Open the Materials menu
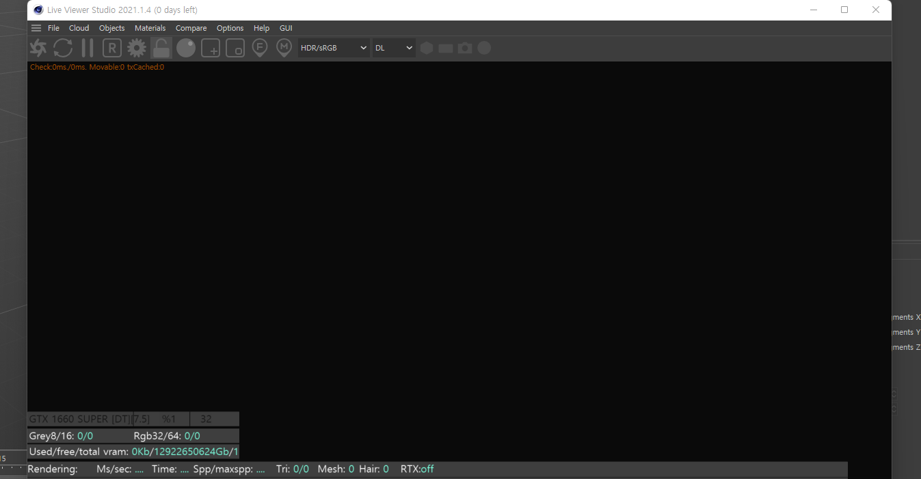The width and height of the screenshot is (921, 479). (x=150, y=28)
